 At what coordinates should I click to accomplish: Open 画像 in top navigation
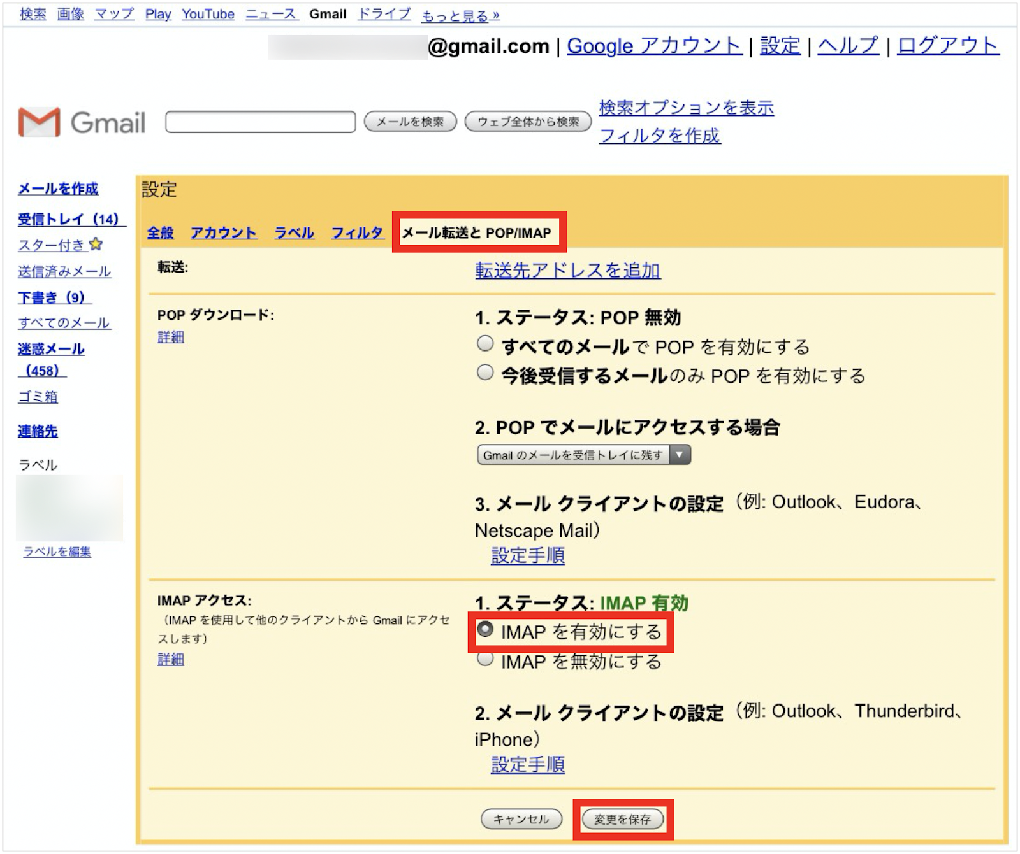[x=71, y=14]
